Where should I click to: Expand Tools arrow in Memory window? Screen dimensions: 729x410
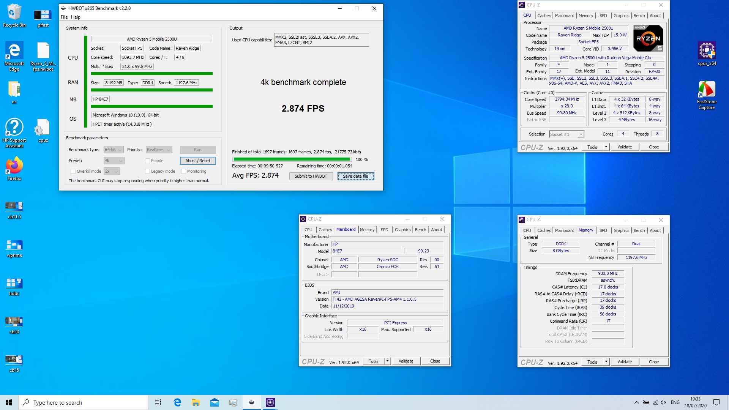coord(606,362)
